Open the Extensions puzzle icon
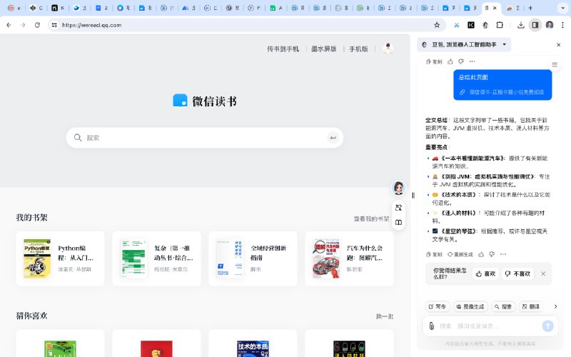This screenshot has width=571, height=357. [x=500, y=25]
